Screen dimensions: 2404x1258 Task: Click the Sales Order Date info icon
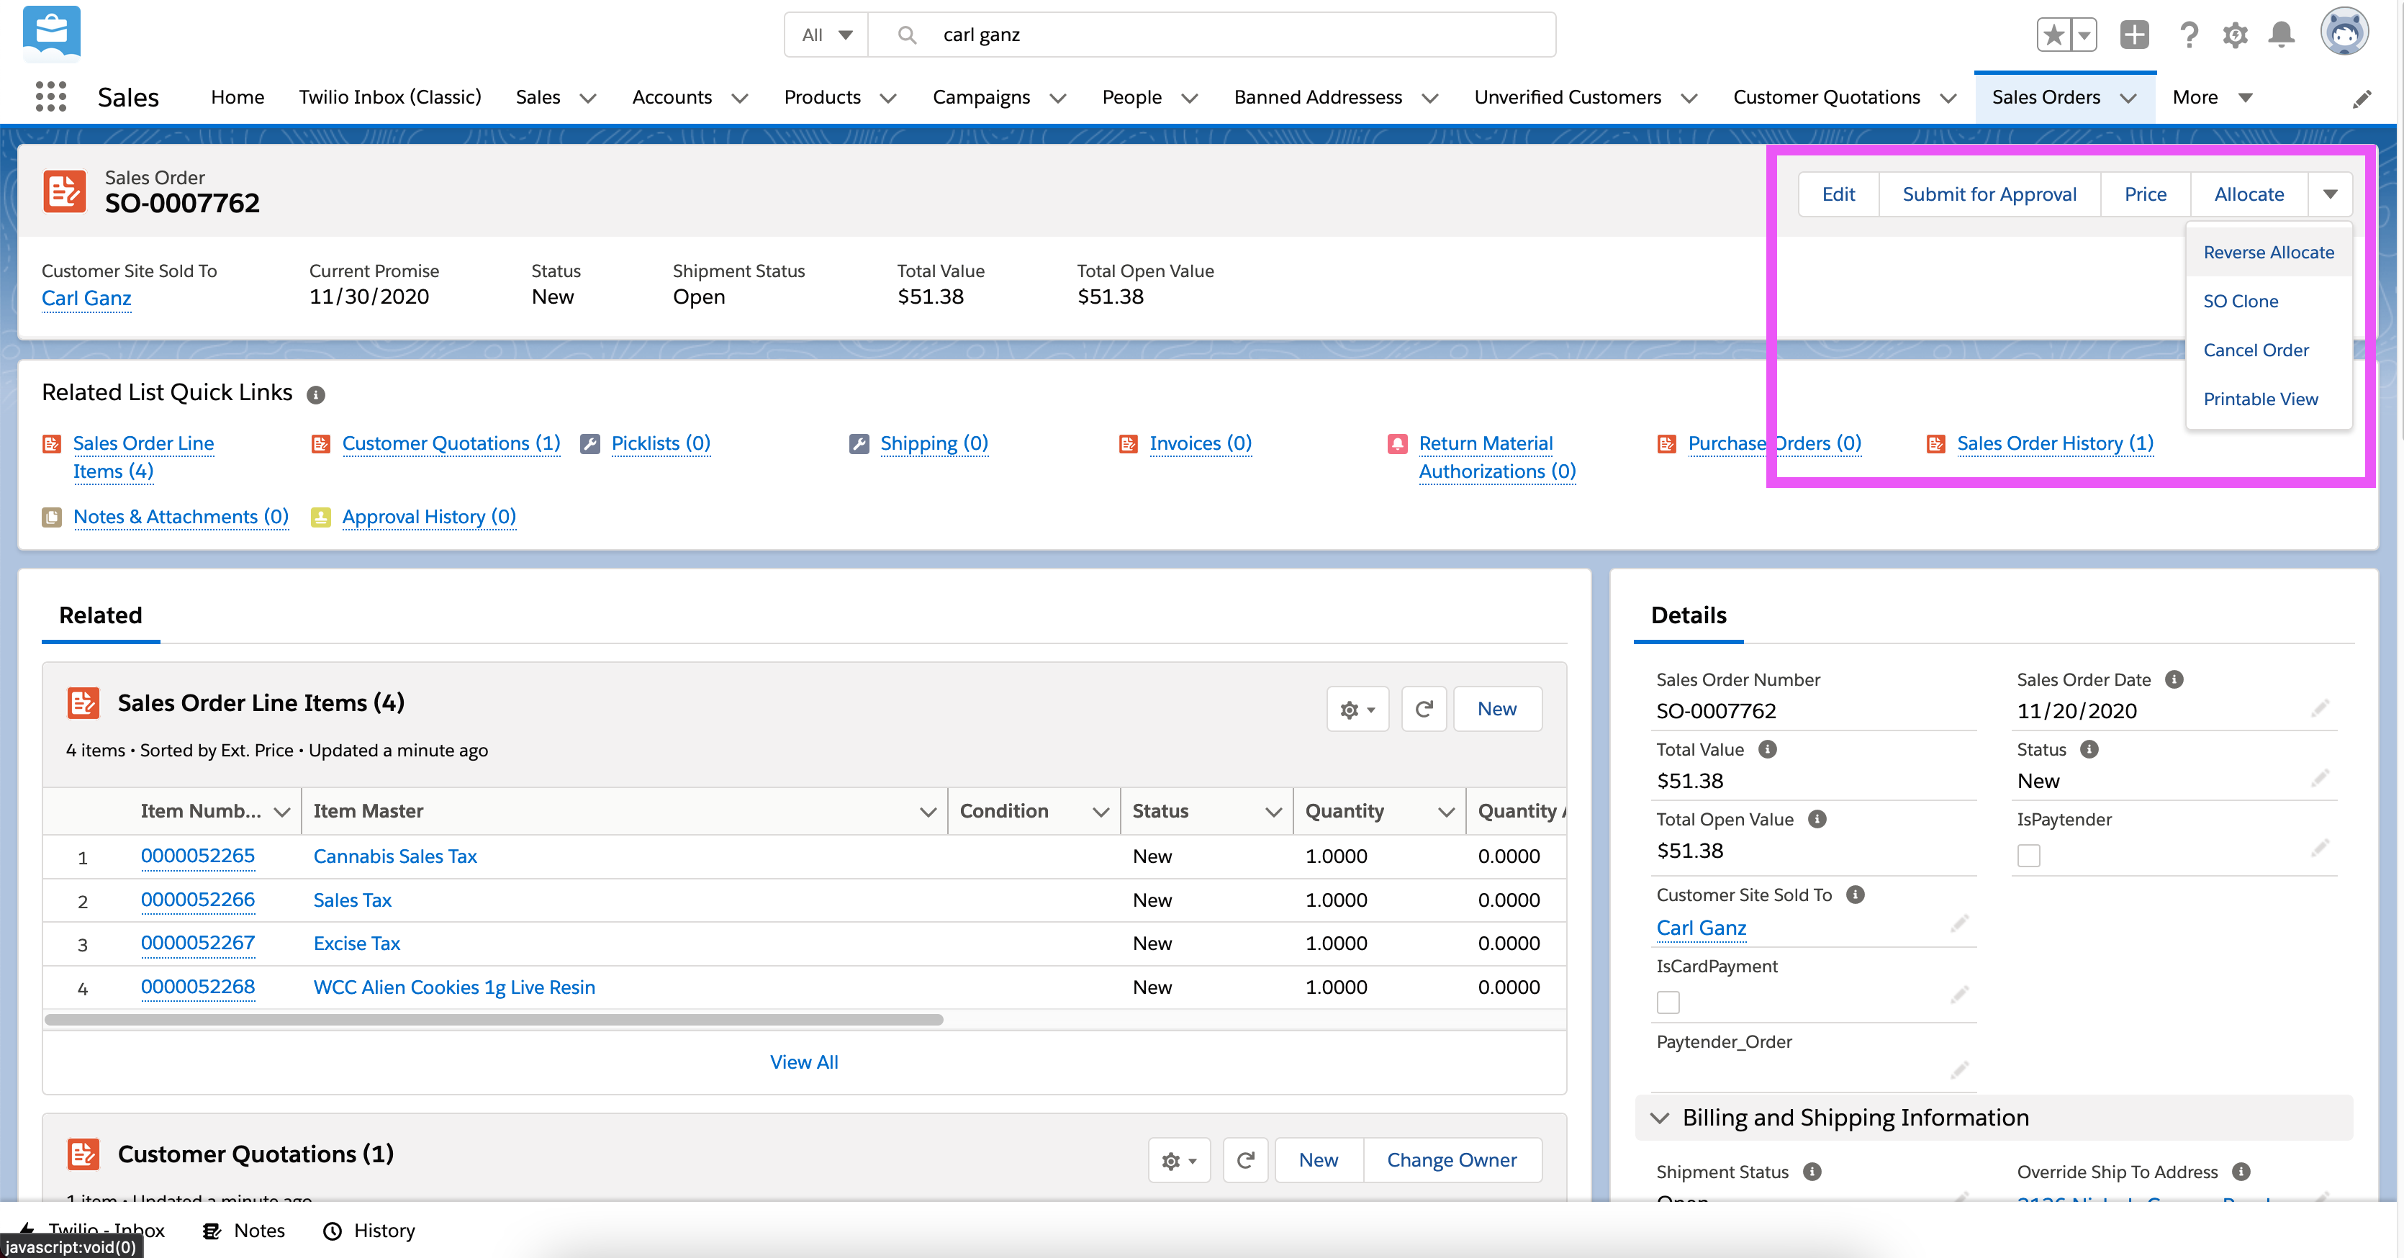pyautogui.click(x=2174, y=679)
